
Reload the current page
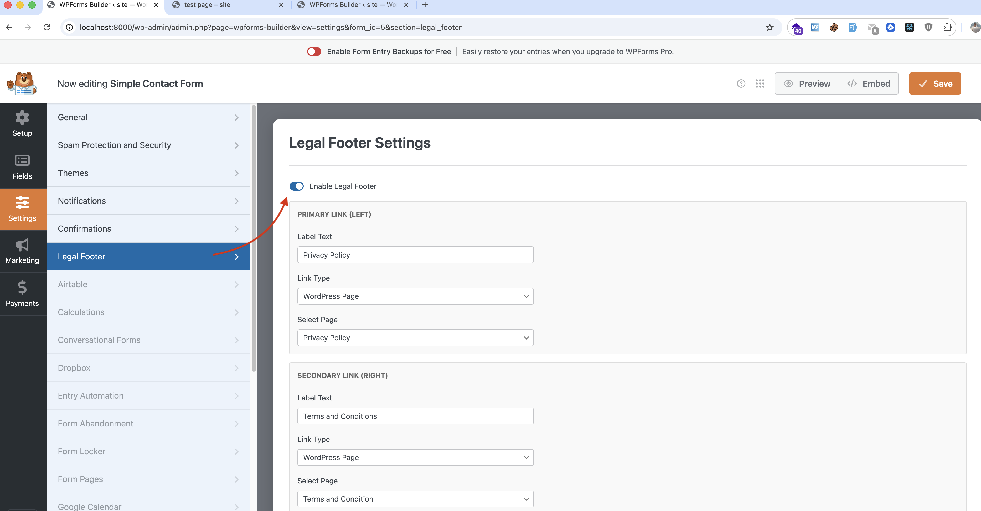(47, 27)
